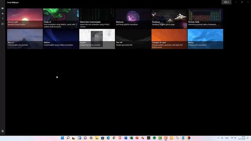
Task: Open the display control panel button
Action: pos(226,2)
